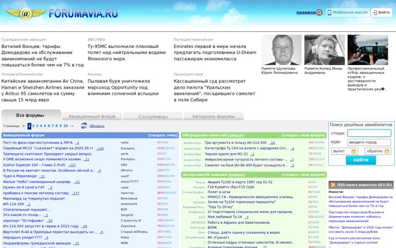Screen dimensions: 396x248
Task: Open Мобильная версия button
Action: click(x=348, y=12)
